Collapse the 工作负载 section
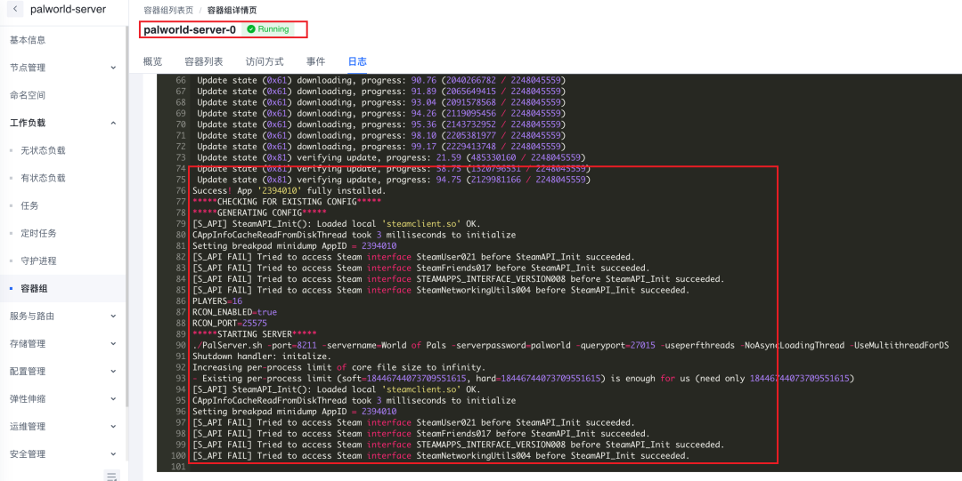The image size is (962, 481). pos(112,124)
